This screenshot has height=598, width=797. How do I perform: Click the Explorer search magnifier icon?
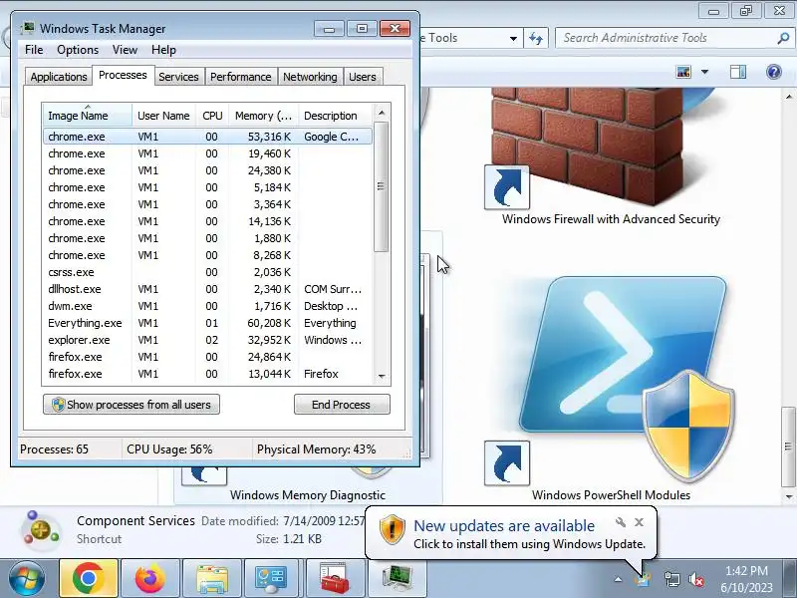point(783,38)
